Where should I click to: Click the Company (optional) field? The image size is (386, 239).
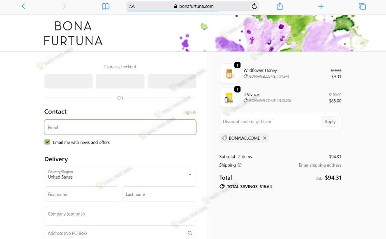tap(120, 213)
